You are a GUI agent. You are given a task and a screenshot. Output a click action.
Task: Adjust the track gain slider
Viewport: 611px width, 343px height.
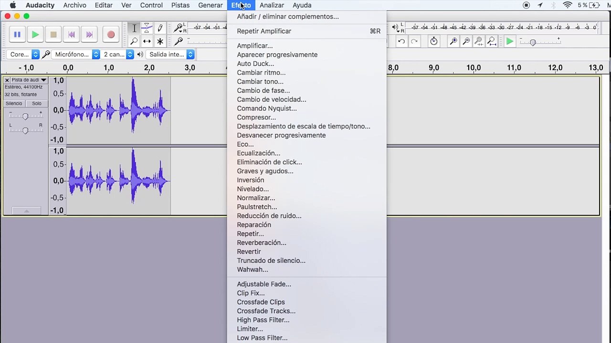[x=25, y=116]
